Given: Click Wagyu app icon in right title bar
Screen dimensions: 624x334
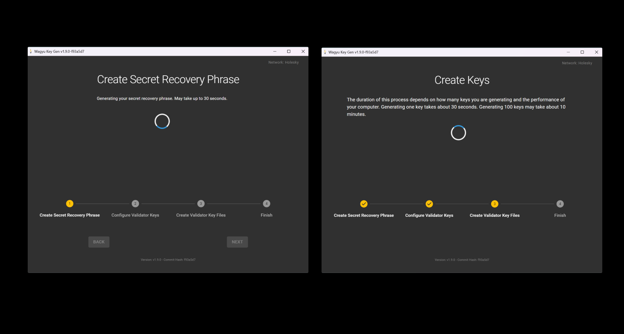Looking at the screenshot, I should pos(325,52).
